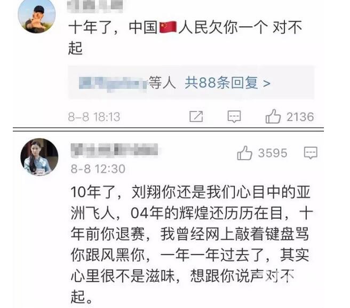Tap the 3595 like count
The width and height of the screenshot is (350, 308).
[x=273, y=153]
